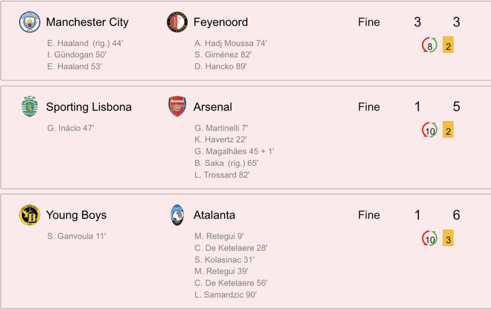
Task: Click the Feyenoord club crest
Action: point(177,22)
